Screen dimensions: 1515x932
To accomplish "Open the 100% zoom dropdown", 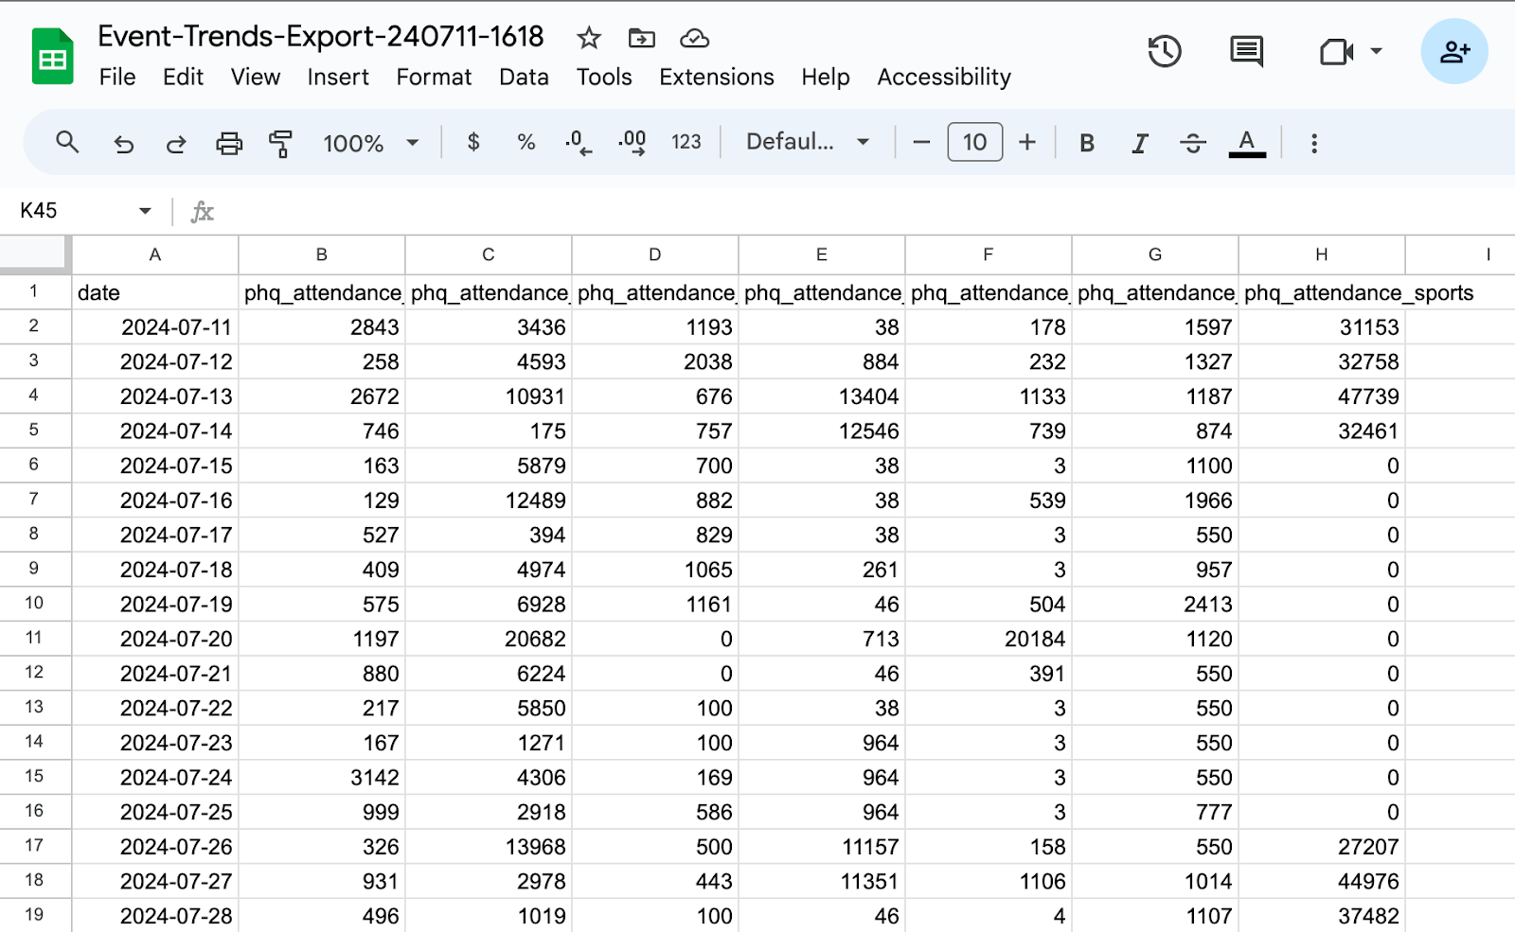I will pos(371,143).
